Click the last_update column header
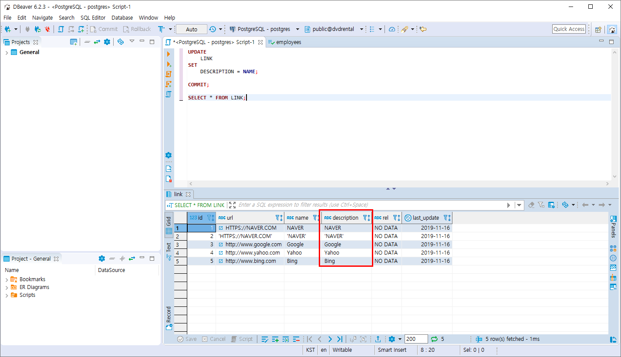Screen dimensions: 621x357 (427, 218)
